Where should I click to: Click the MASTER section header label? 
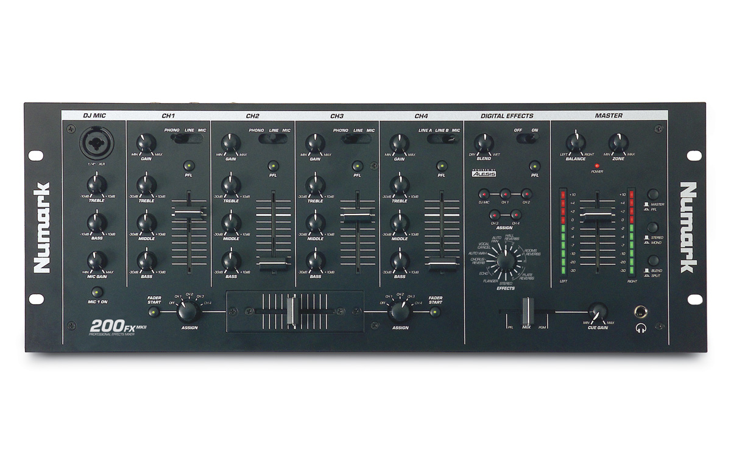point(609,116)
